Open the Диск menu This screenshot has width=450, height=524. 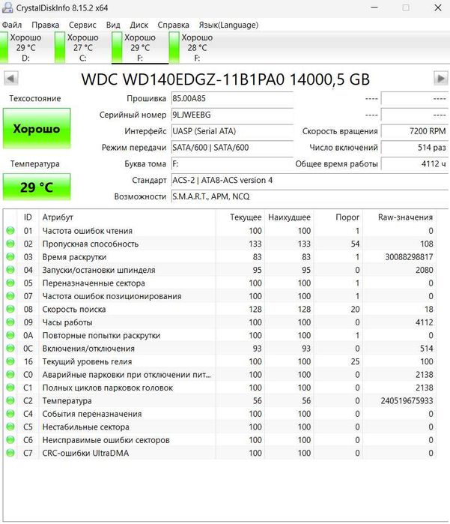pos(139,25)
